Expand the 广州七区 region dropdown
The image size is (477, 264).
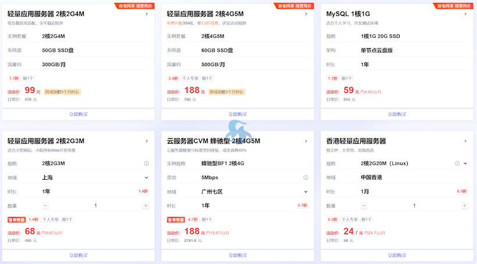coord(306,191)
